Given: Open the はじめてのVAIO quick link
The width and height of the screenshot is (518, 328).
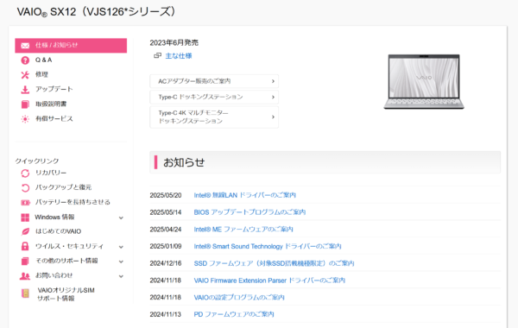Looking at the screenshot, I should (x=58, y=231).
